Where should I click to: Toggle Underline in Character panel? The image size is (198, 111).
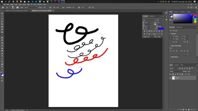coord(159,31)
